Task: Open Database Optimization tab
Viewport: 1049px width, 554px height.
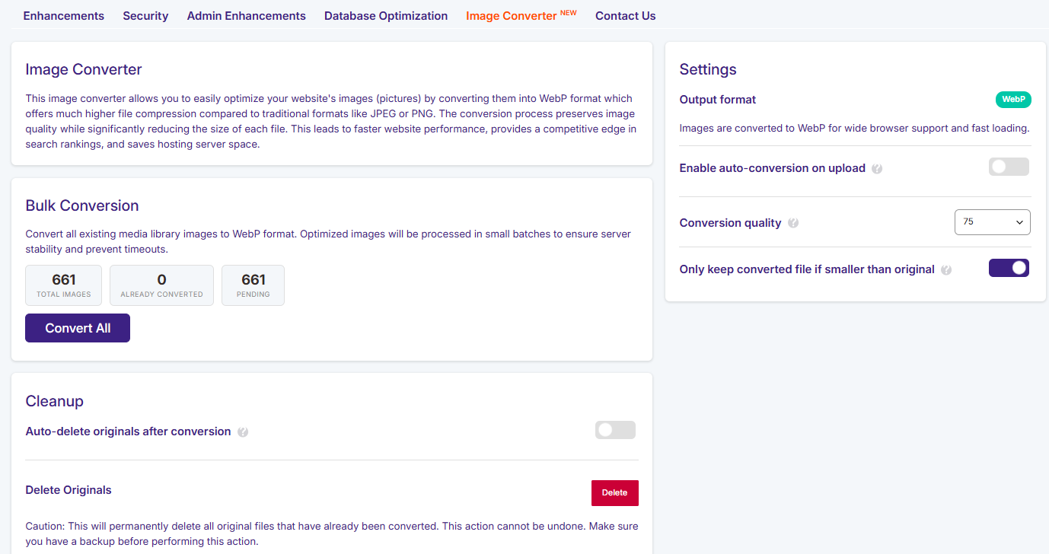Action: (386, 15)
